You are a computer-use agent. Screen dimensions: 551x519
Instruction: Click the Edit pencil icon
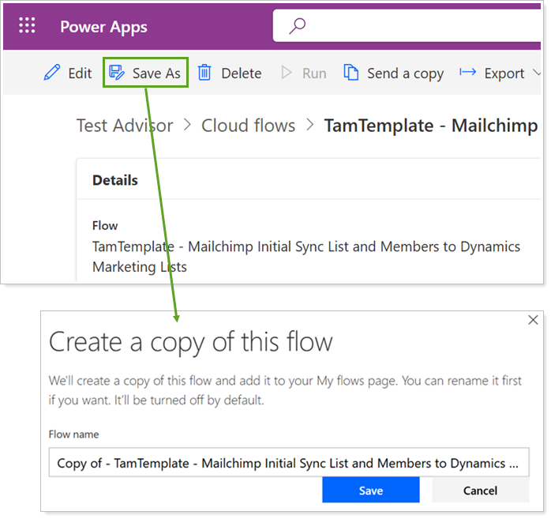click(x=52, y=73)
